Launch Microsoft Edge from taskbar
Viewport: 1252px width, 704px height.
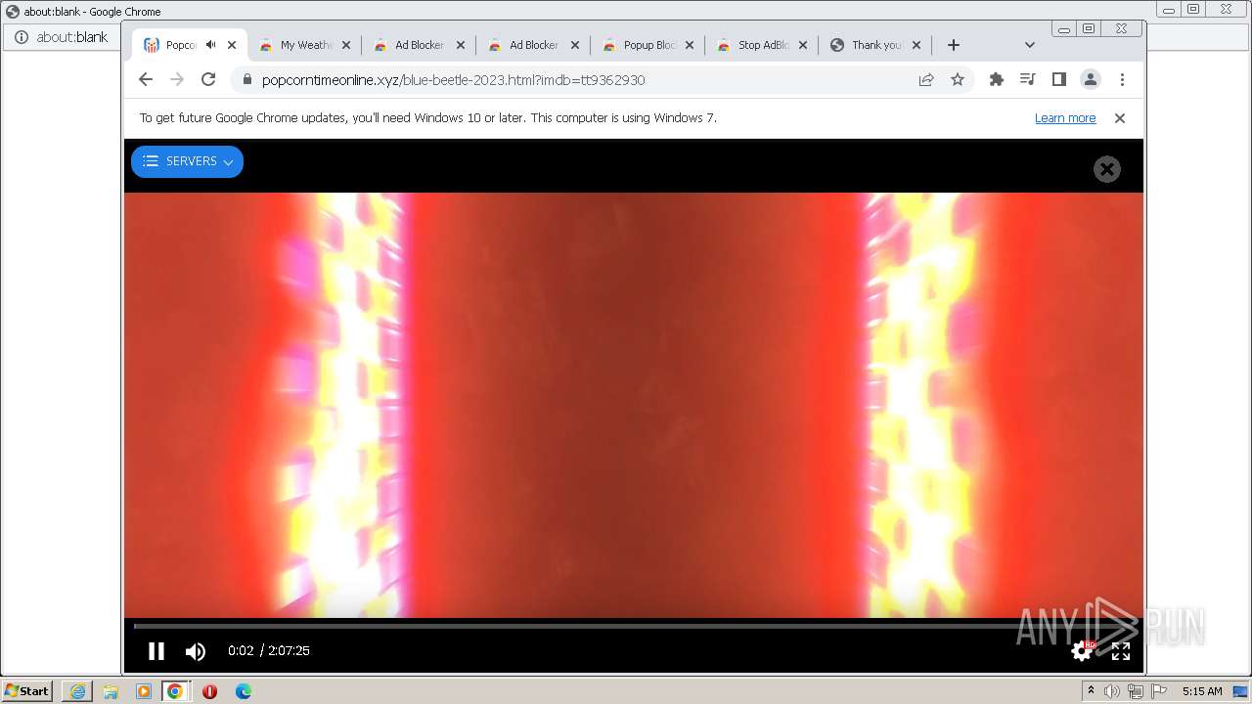coord(244,691)
